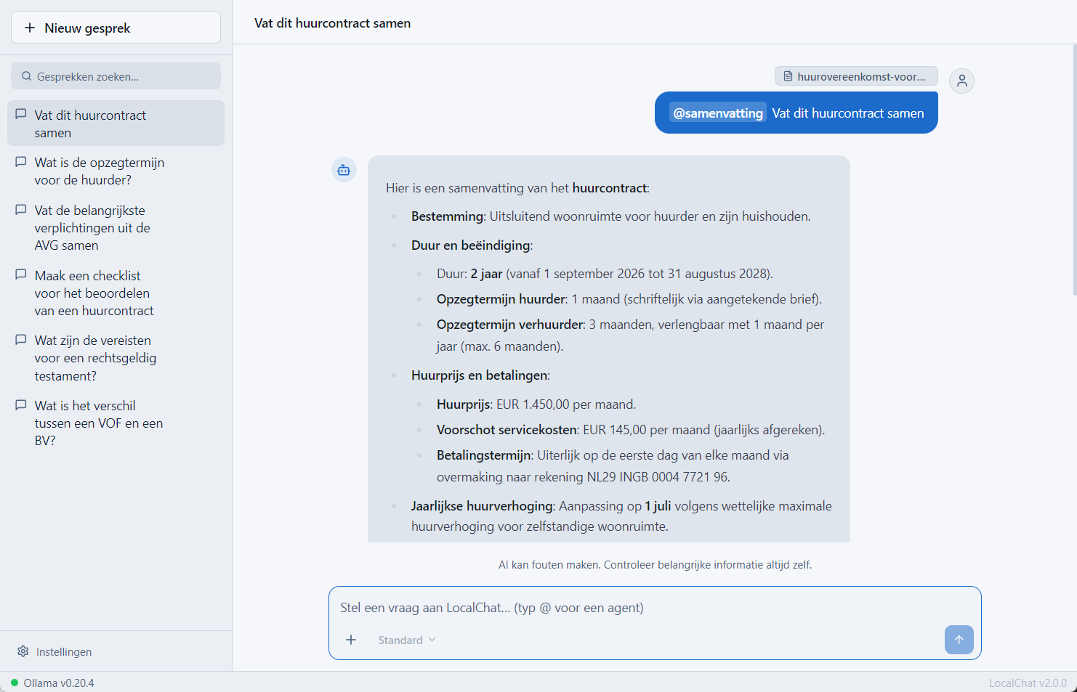Viewport: 1077px width, 692px height.
Task: Click 'Jaarlijkse huurverhoging' bullet
Action: point(621,516)
